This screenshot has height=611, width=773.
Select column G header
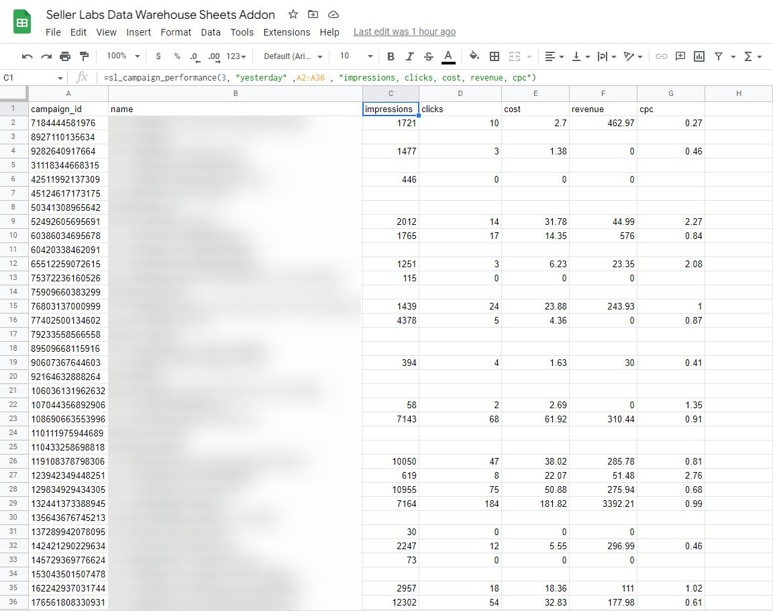pos(671,93)
